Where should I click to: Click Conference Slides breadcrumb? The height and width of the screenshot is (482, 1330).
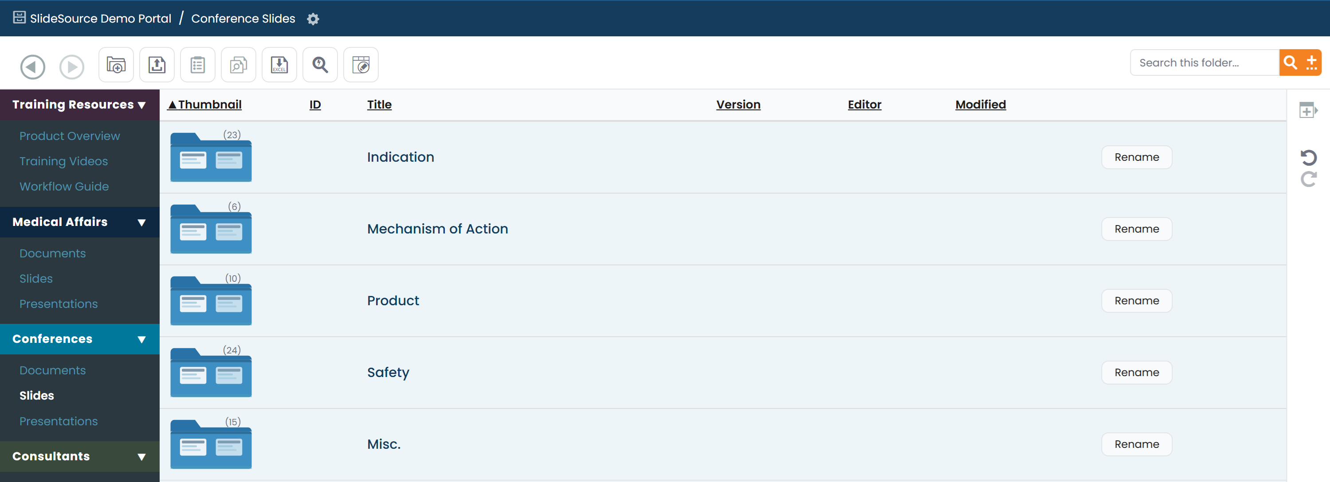pyautogui.click(x=243, y=19)
